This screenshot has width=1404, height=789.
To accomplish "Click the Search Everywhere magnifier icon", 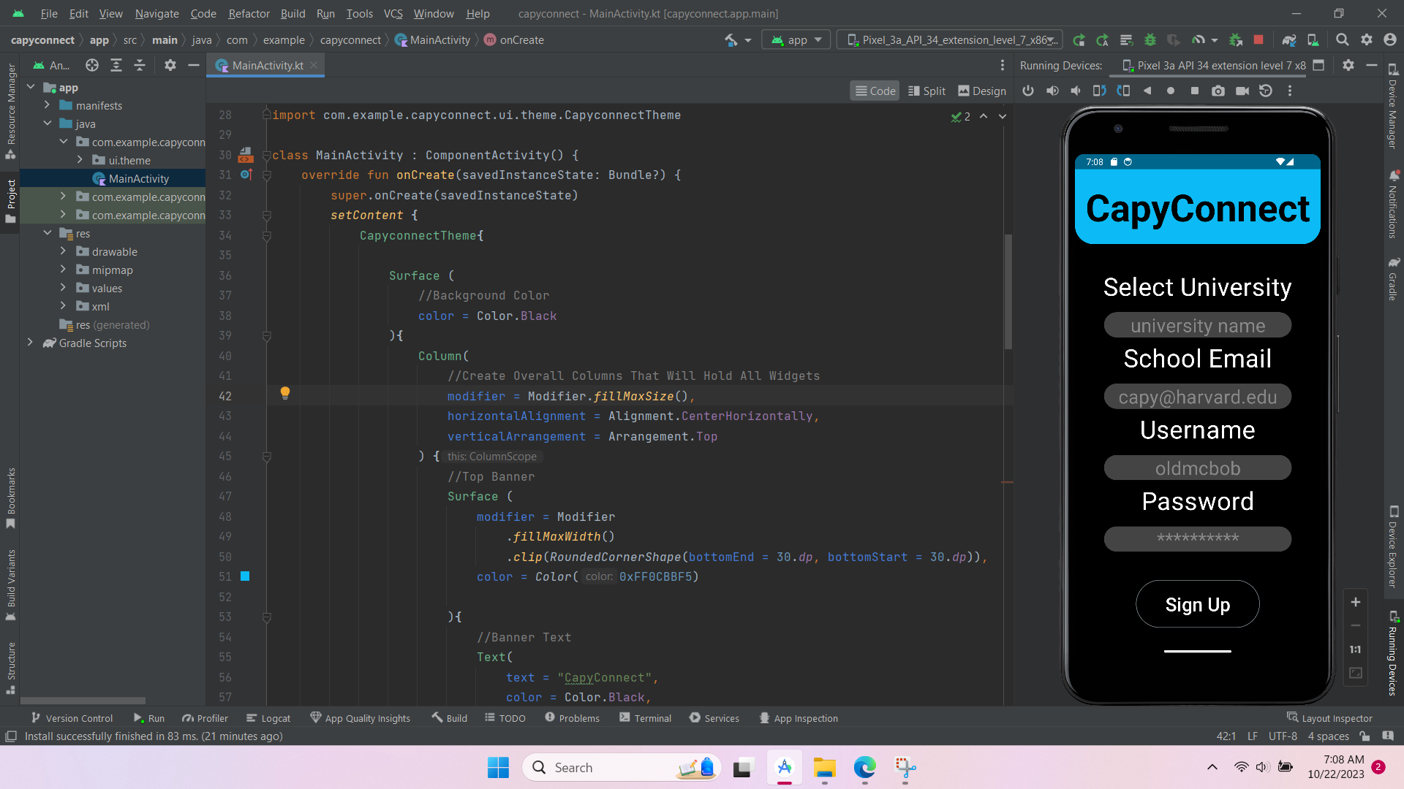I will pyautogui.click(x=1343, y=40).
